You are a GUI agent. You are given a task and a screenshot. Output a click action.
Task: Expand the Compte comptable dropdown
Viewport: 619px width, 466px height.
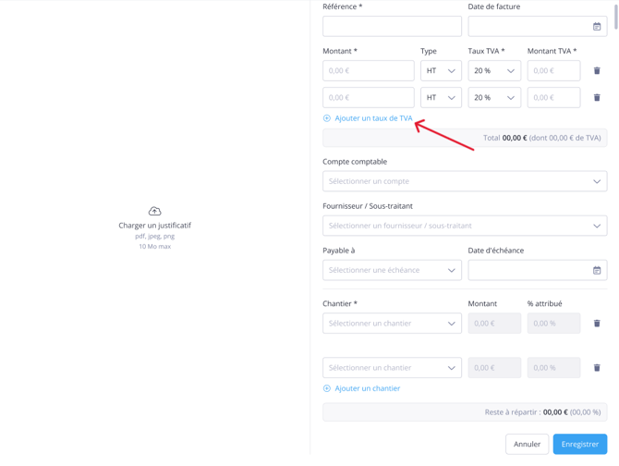[x=465, y=182]
